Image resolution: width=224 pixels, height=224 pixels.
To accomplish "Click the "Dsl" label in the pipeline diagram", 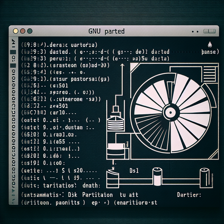I will point(134,171).
